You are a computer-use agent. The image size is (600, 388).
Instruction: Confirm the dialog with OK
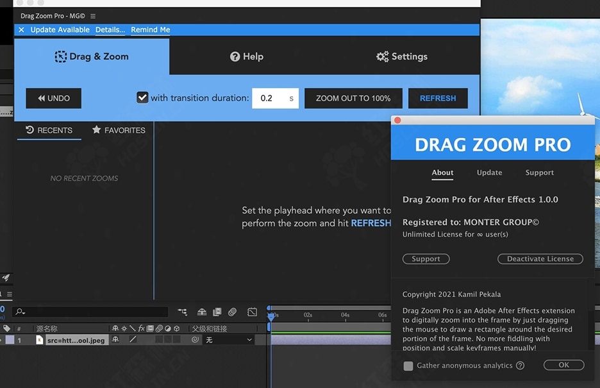point(563,365)
